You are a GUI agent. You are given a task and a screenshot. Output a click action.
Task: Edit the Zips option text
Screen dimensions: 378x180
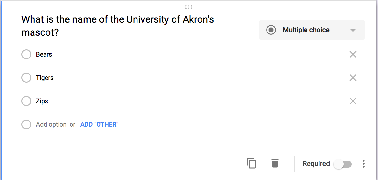click(x=42, y=101)
